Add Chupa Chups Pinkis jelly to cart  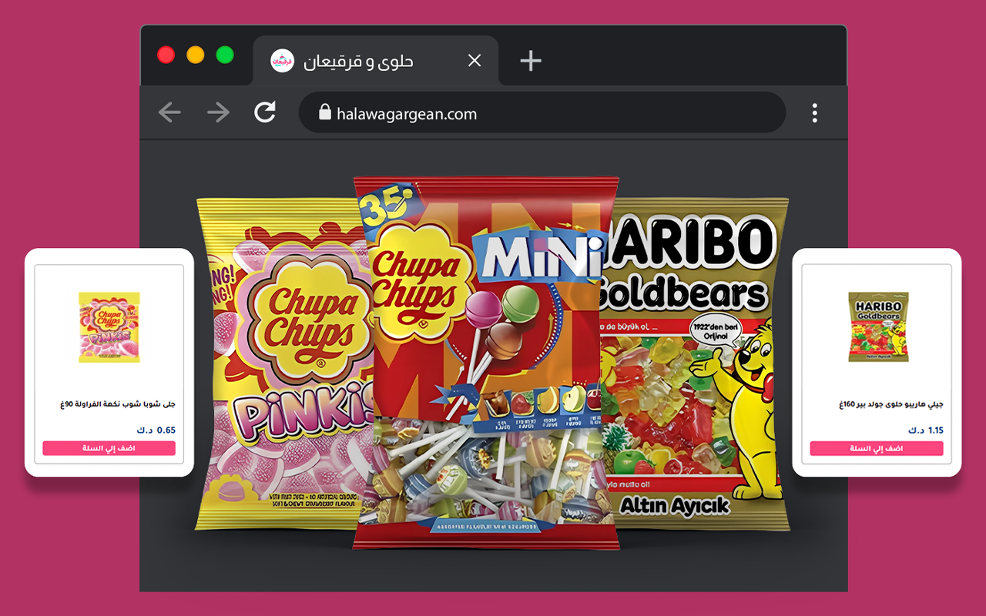coord(109,448)
